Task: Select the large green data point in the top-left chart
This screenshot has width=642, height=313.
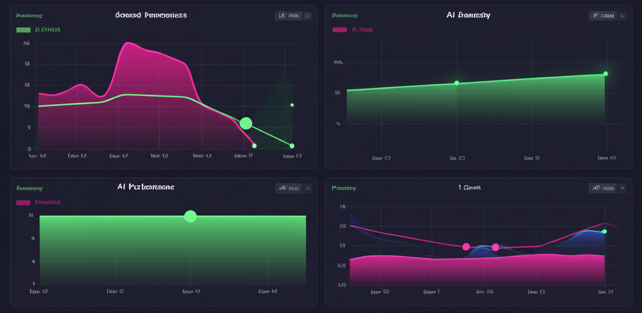Action: coord(246,123)
